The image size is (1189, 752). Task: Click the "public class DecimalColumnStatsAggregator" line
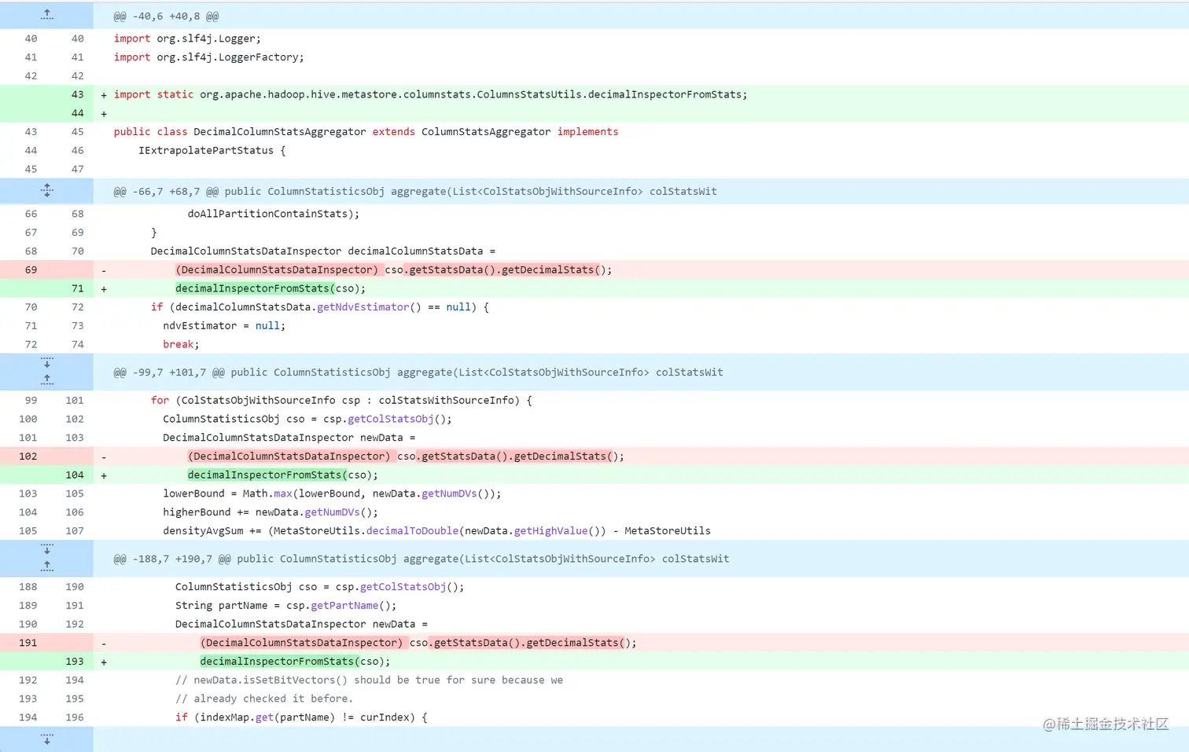[366, 132]
